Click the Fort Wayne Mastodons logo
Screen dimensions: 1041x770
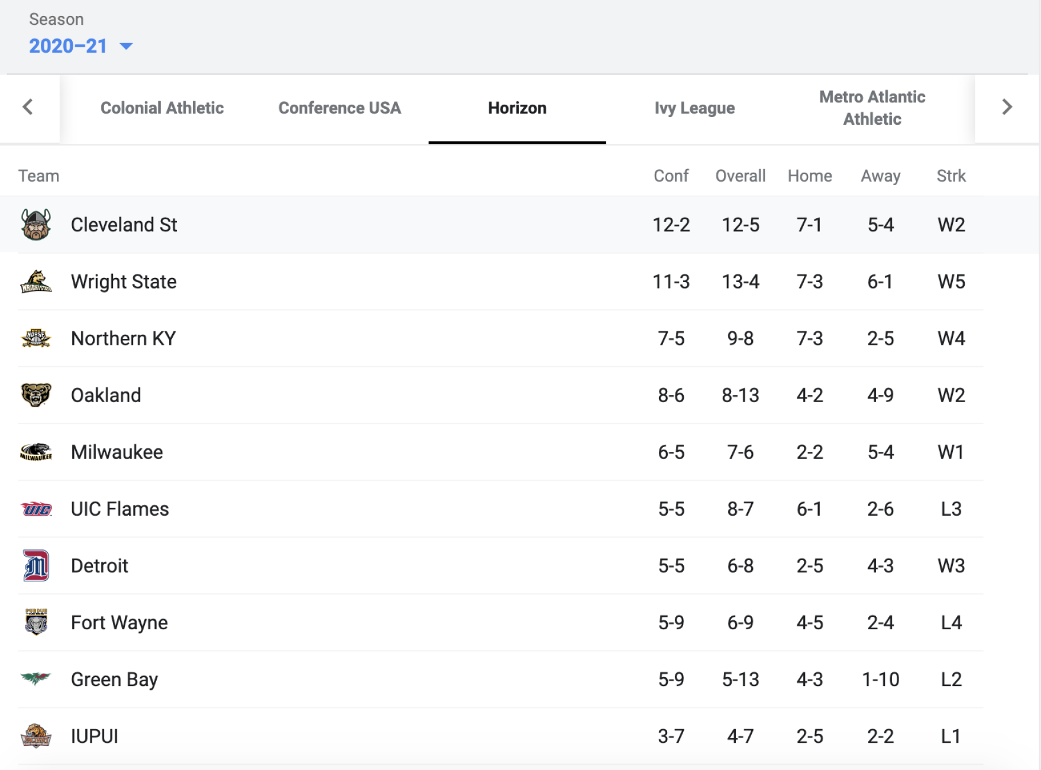[35, 622]
